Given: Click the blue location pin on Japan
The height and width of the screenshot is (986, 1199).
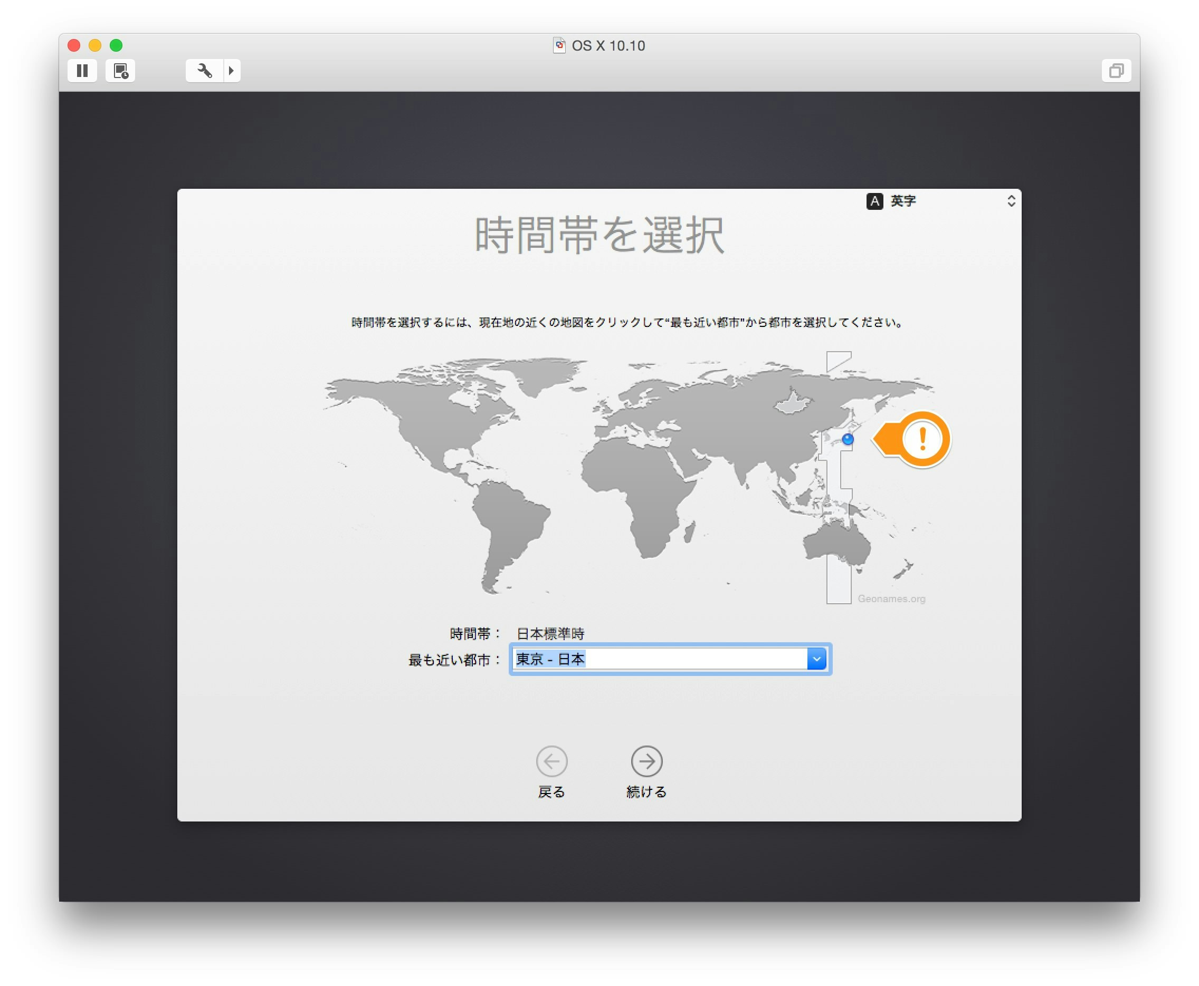Looking at the screenshot, I should (848, 439).
